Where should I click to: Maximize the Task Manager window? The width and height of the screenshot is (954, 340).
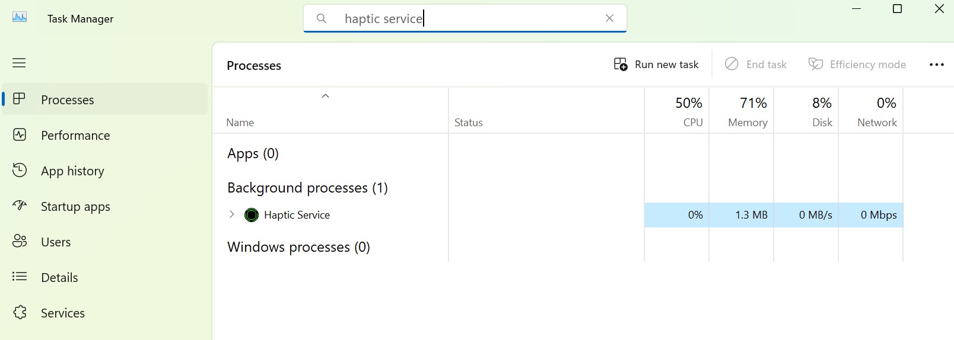coord(898,9)
